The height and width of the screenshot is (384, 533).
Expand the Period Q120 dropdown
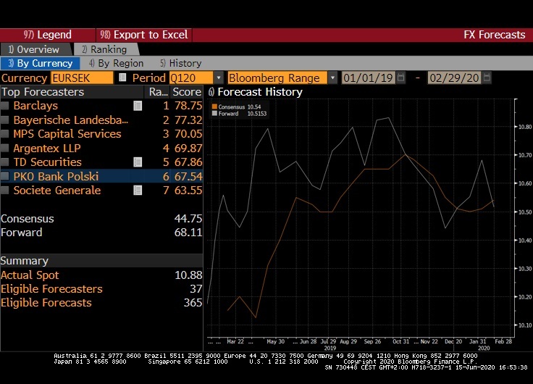tap(219, 78)
